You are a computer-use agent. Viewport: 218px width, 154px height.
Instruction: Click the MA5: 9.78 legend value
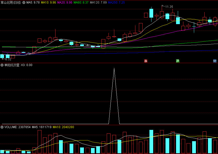pyautogui.click(x=33, y=3)
